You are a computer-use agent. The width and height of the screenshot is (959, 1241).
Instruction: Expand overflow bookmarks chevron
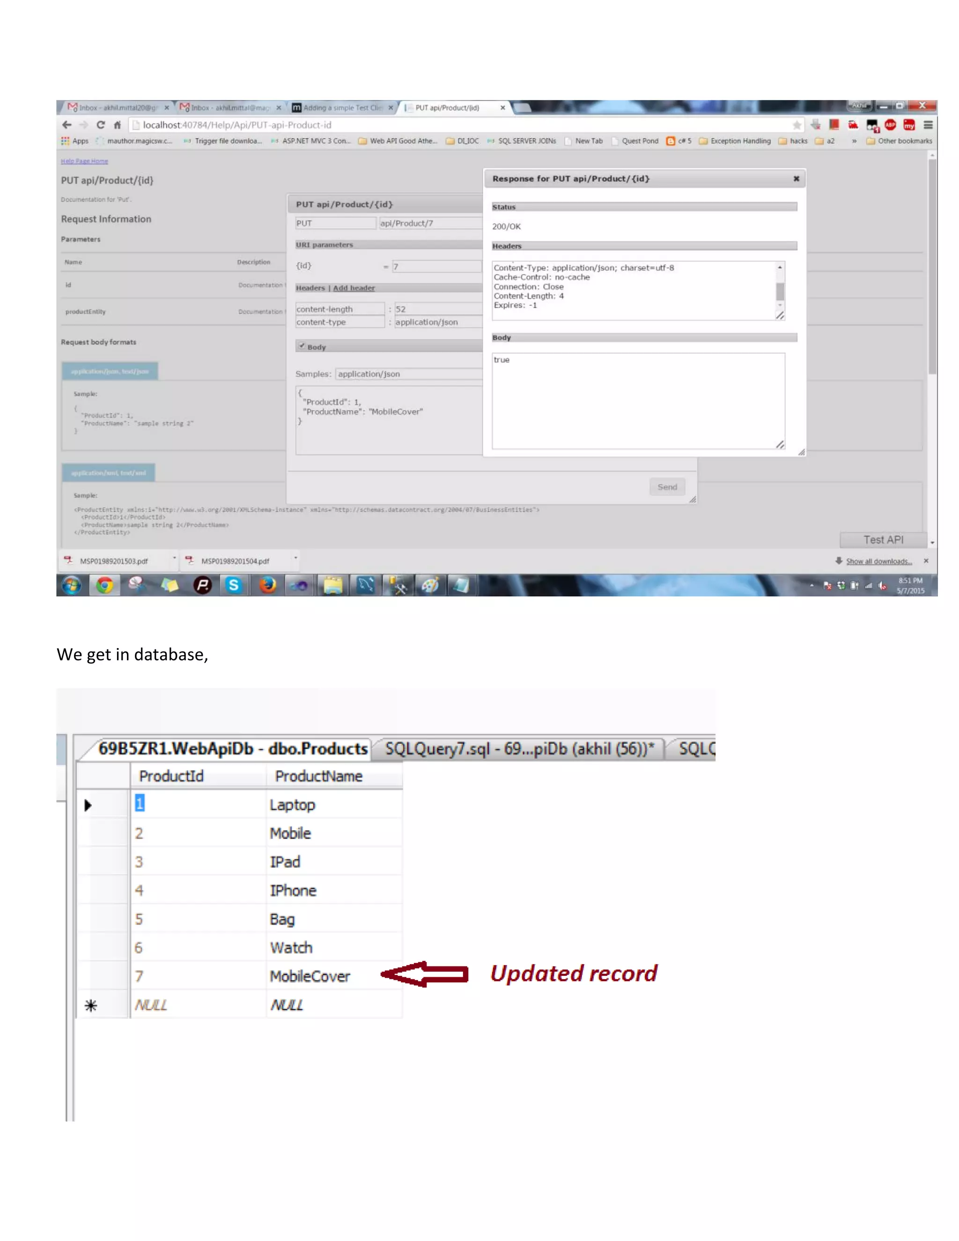coord(854,141)
